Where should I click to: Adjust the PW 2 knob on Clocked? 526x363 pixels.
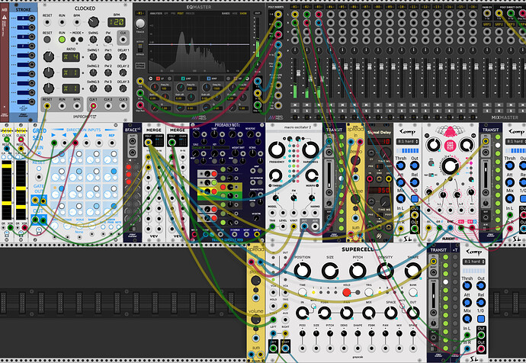(x=108, y=72)
